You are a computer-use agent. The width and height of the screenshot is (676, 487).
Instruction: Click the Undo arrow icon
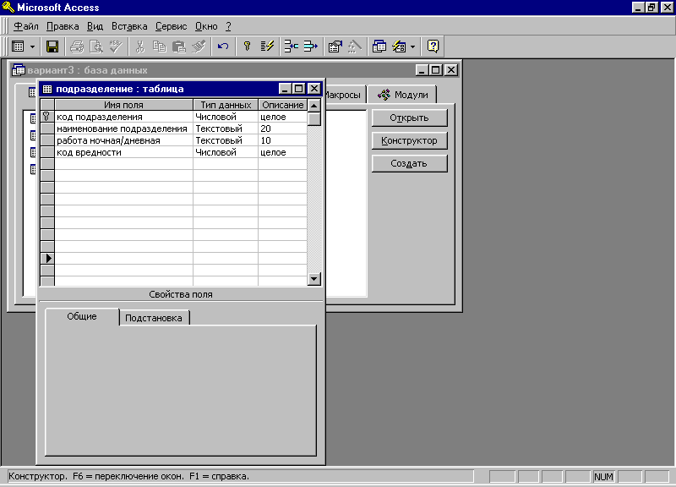223,47
